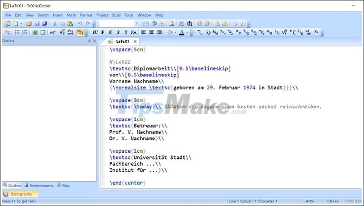Screen dimensions: 364x206
Task: Click the Save floppy disk icon
Action: coord(37,24)
